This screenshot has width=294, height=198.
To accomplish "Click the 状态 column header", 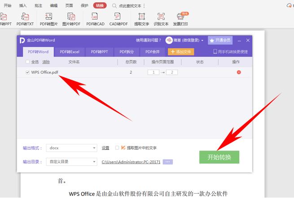I will point(200,62).
